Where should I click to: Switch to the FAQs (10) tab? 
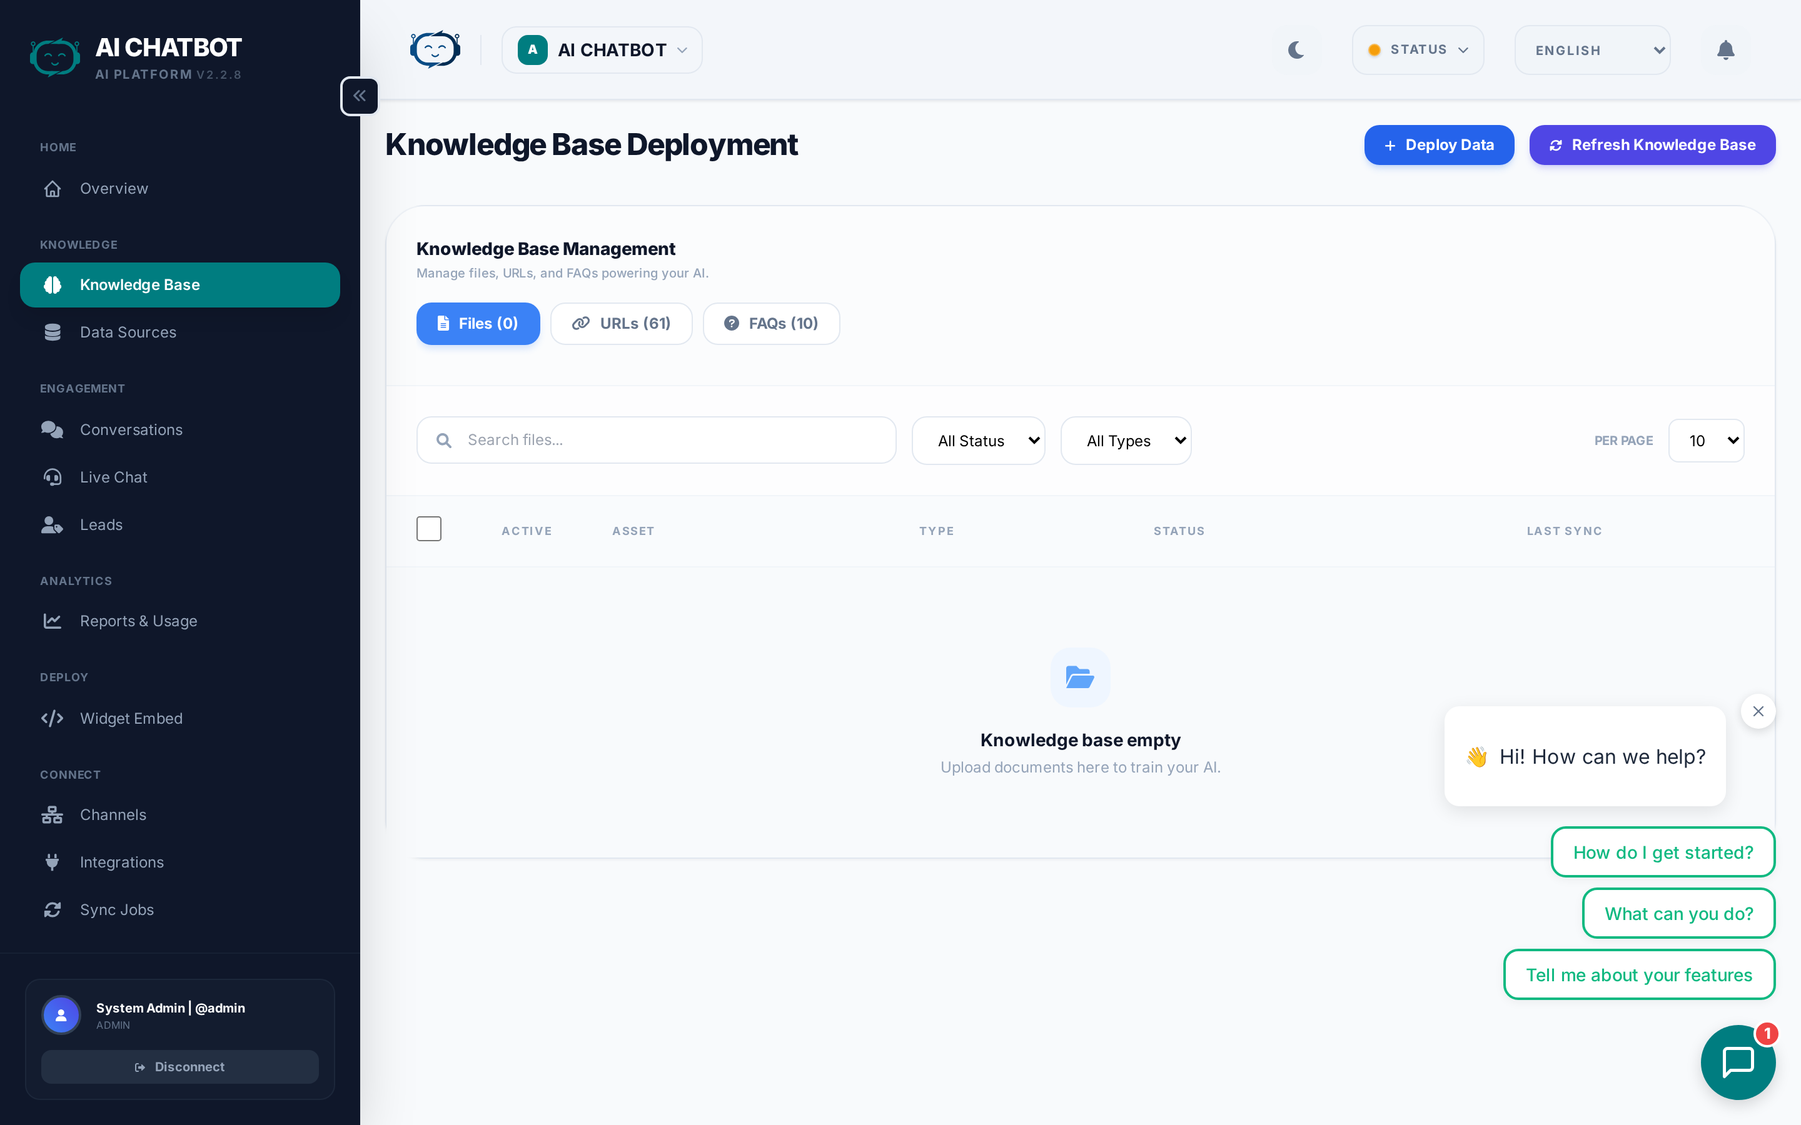tap(771, 324)
